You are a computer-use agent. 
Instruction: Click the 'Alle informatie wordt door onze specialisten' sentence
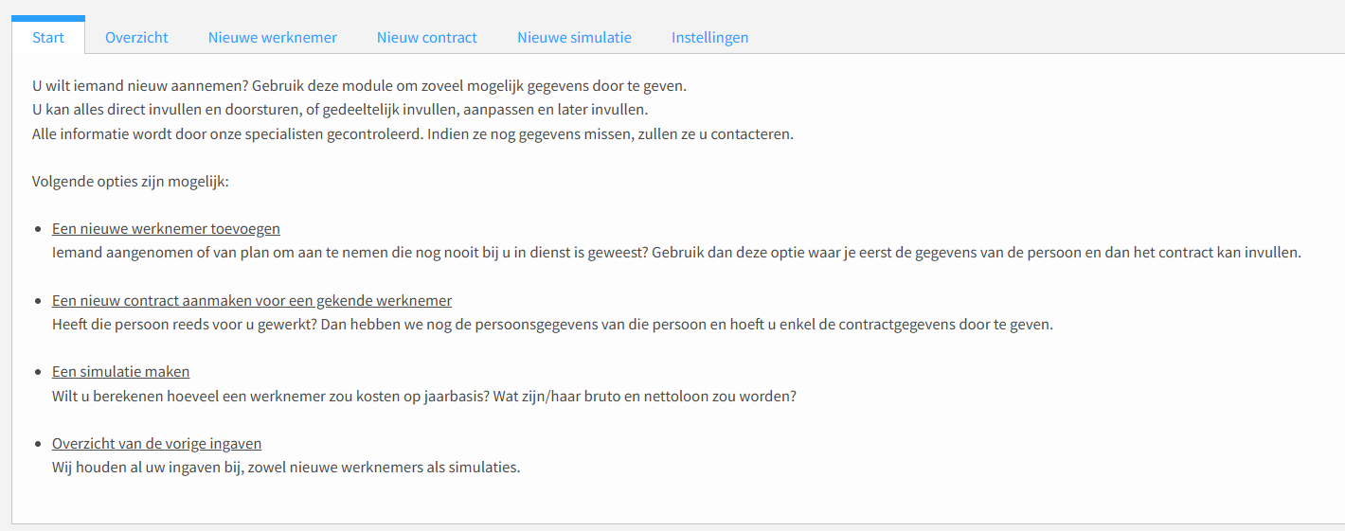(413, 133)
